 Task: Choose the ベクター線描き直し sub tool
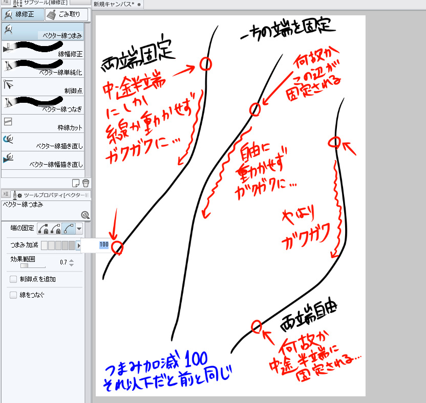tap(42, 142)
